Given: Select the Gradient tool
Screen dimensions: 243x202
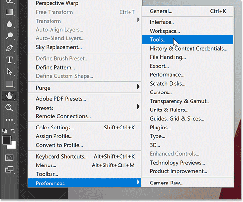Looking at the screenshot, I should click(x=9, y=12).
